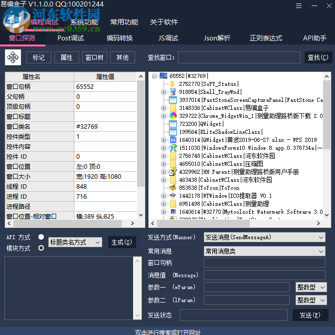Open the 常用消息类 dropdown
The image size is (335, 335).
265,251
